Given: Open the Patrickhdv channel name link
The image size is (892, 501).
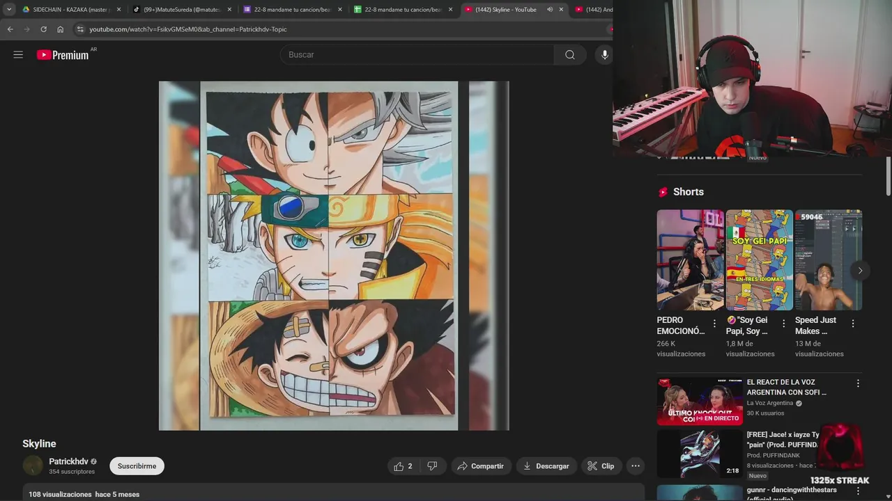Looking at the screenshot, I should coord(68,461).
